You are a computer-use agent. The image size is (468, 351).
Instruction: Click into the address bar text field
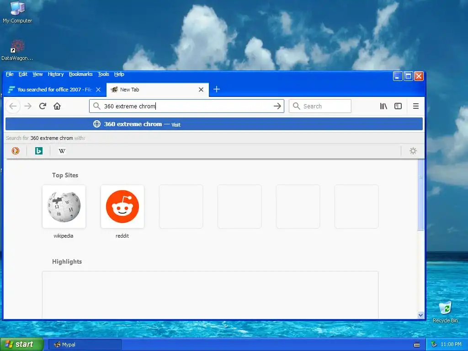point(186,106)
